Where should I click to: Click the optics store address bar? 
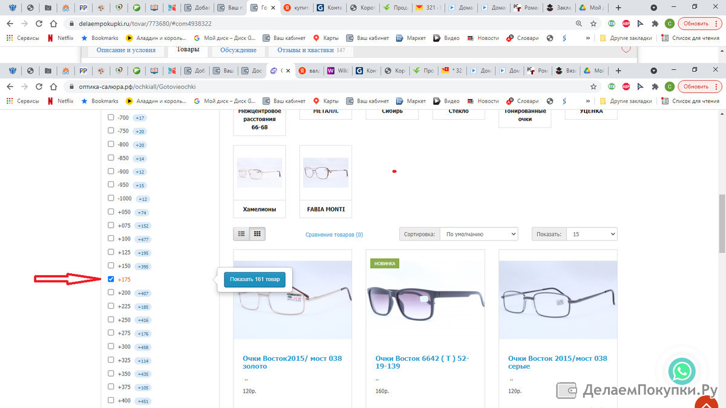[x=327, y=86]
